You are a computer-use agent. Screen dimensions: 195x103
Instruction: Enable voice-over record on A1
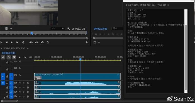click(28, 83)
